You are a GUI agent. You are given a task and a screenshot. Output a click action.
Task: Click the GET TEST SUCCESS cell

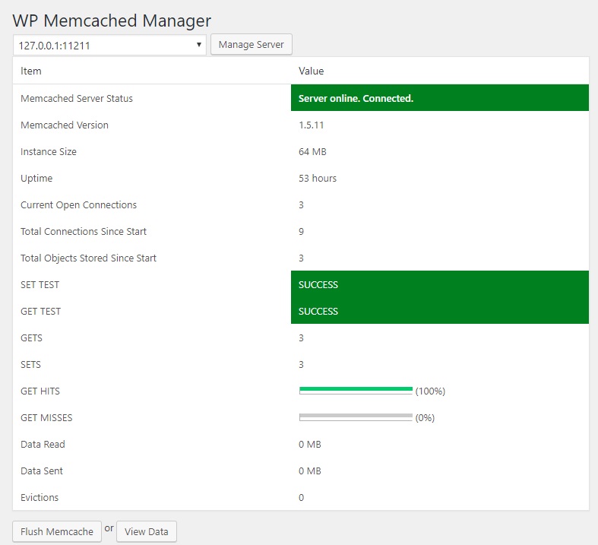click(439, 311)
